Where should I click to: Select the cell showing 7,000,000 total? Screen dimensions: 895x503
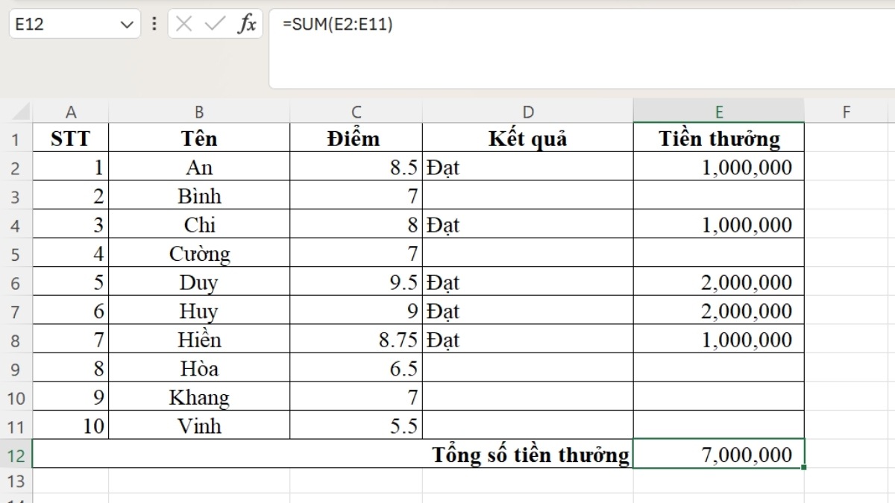(x=718, y=455)
